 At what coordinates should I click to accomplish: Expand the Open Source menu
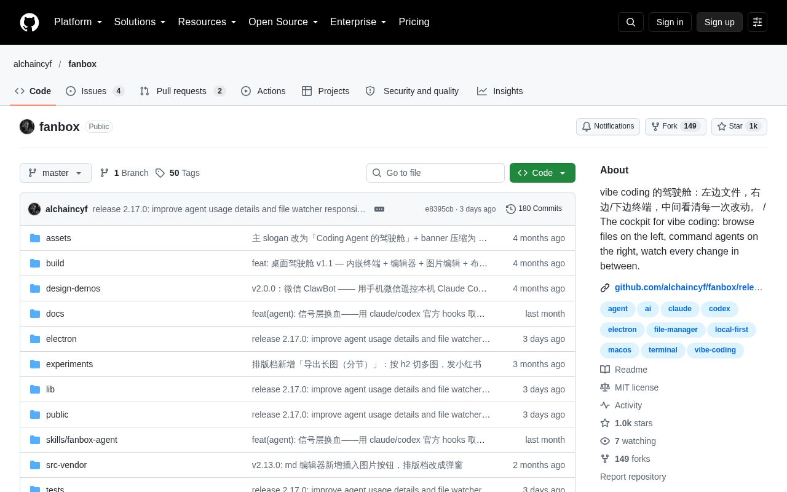pyautogui.click(x=283, y=22)
